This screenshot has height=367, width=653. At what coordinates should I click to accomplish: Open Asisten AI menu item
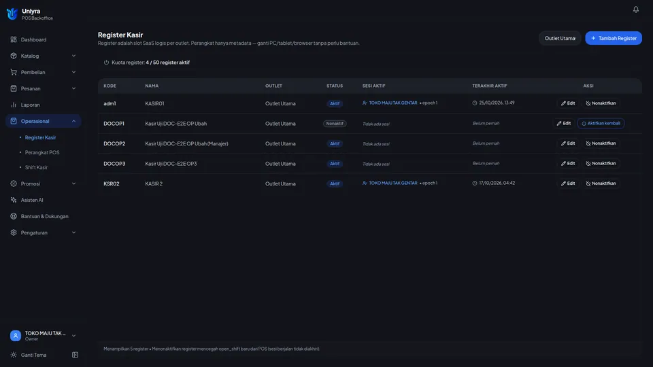click(x=44, y=200)
